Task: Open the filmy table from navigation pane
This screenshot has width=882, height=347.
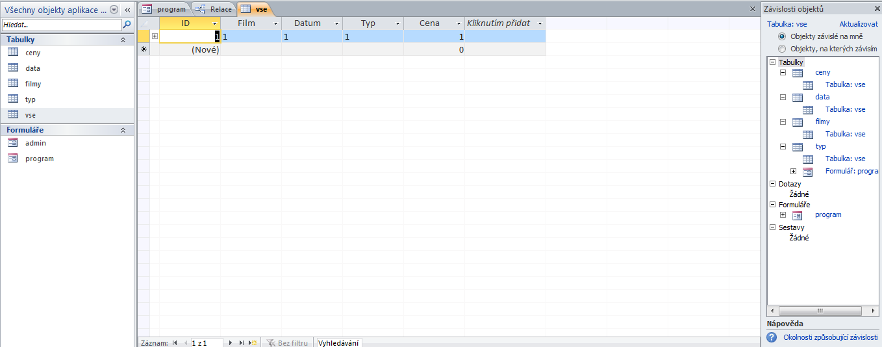Action: click(x=32, y=84)
